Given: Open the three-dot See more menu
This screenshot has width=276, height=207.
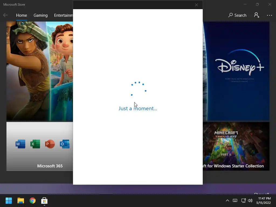Looking at the screenshot, I should [269, 15].
